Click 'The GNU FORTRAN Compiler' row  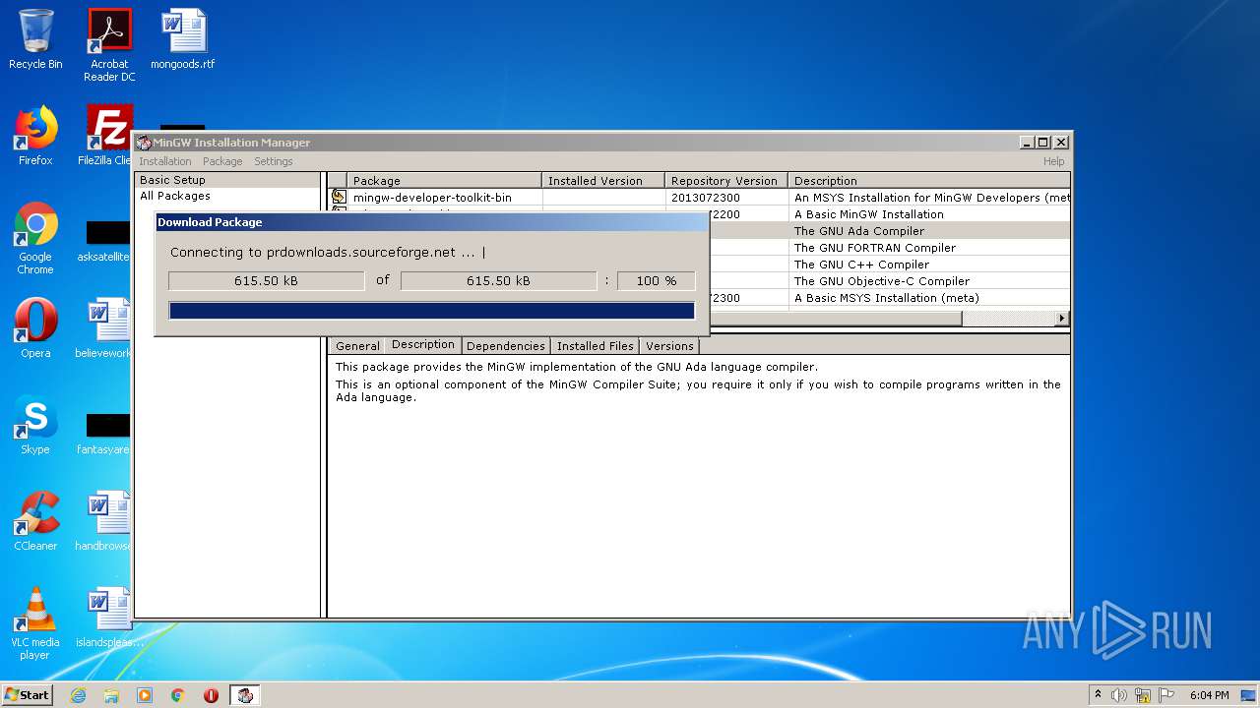875,248
